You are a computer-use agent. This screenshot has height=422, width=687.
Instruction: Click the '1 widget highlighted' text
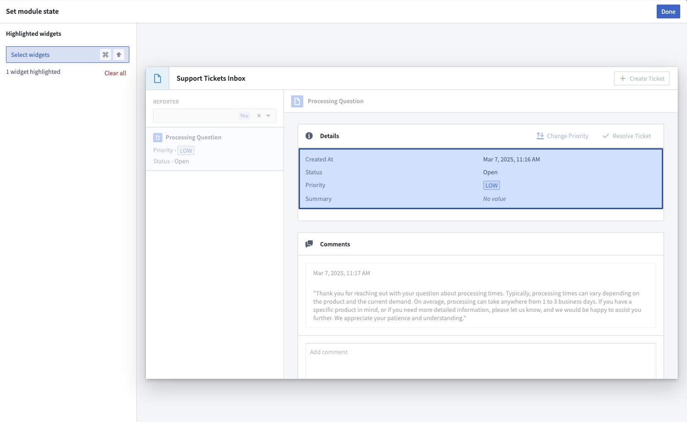pos(33,72)
